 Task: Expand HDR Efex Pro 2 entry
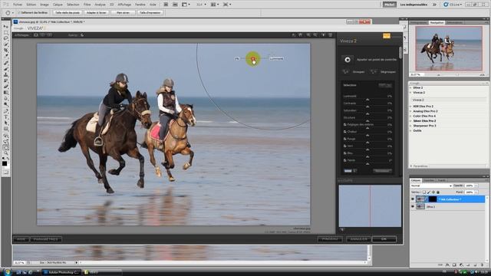[410, 107]
